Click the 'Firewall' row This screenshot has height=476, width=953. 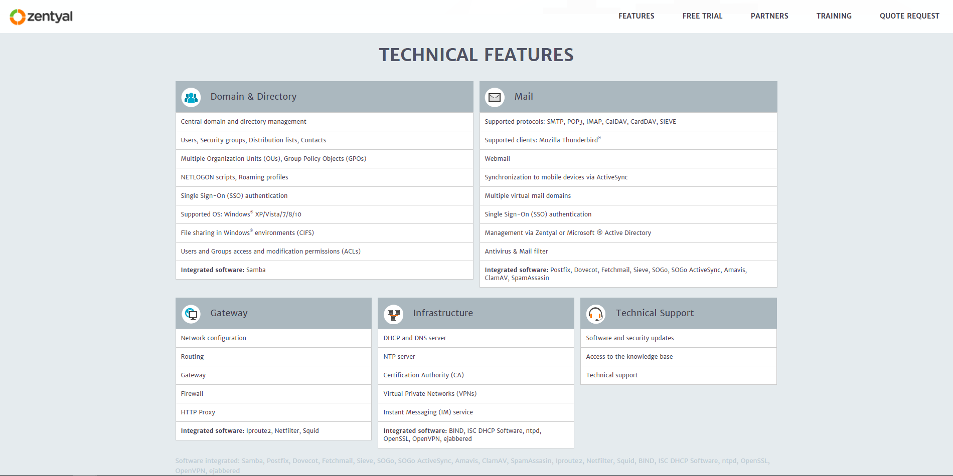click(x=273, y=394)
